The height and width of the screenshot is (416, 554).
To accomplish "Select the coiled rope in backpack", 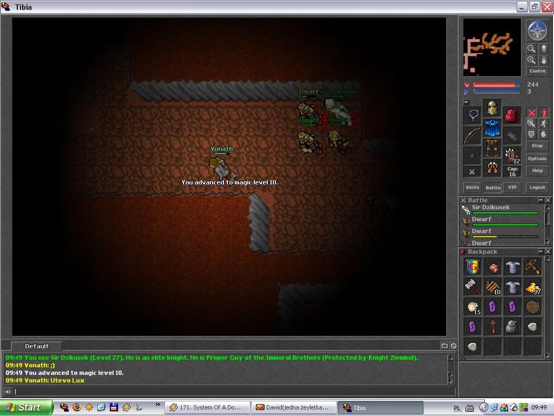I will (532, 307).
